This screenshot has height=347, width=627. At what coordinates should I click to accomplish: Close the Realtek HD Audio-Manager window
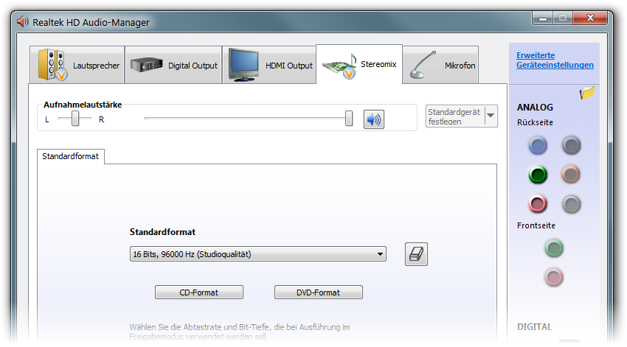[590, 18]
